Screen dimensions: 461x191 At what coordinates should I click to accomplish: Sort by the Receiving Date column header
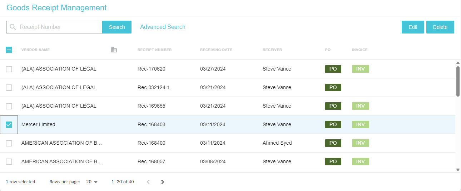pos(216,50)
